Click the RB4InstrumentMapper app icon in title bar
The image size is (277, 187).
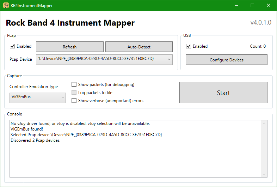pos(6,5)
